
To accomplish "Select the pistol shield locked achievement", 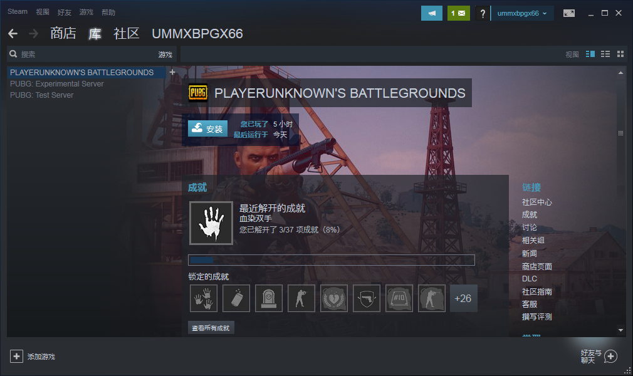I will click(x=367, y=298).
